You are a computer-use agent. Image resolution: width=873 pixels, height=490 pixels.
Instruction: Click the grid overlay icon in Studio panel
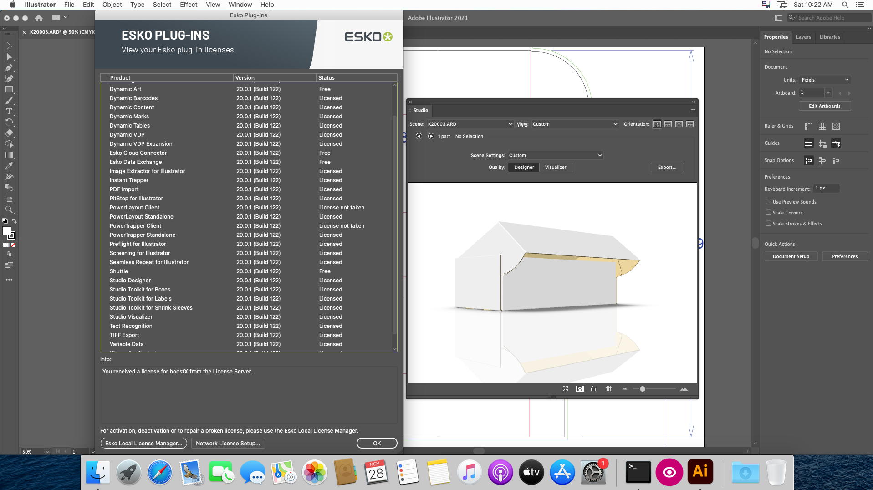pyautogui.click(x=609, y=388)
